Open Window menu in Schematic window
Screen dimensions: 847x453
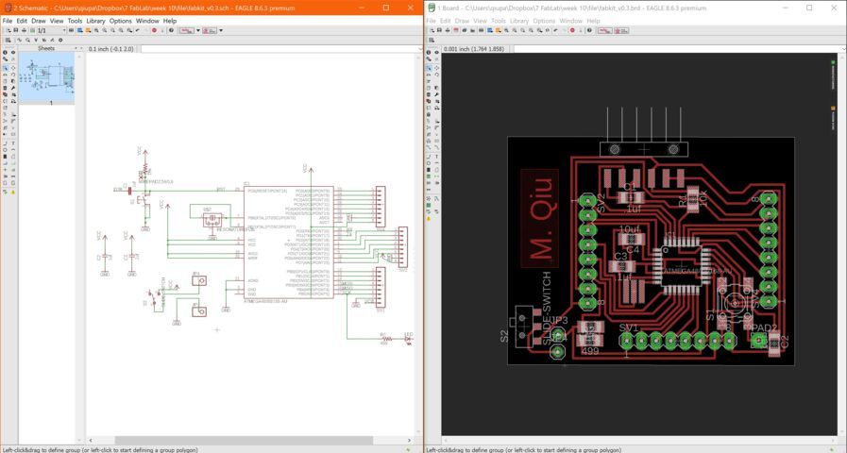pyautogui.click(x=147, y=21)
